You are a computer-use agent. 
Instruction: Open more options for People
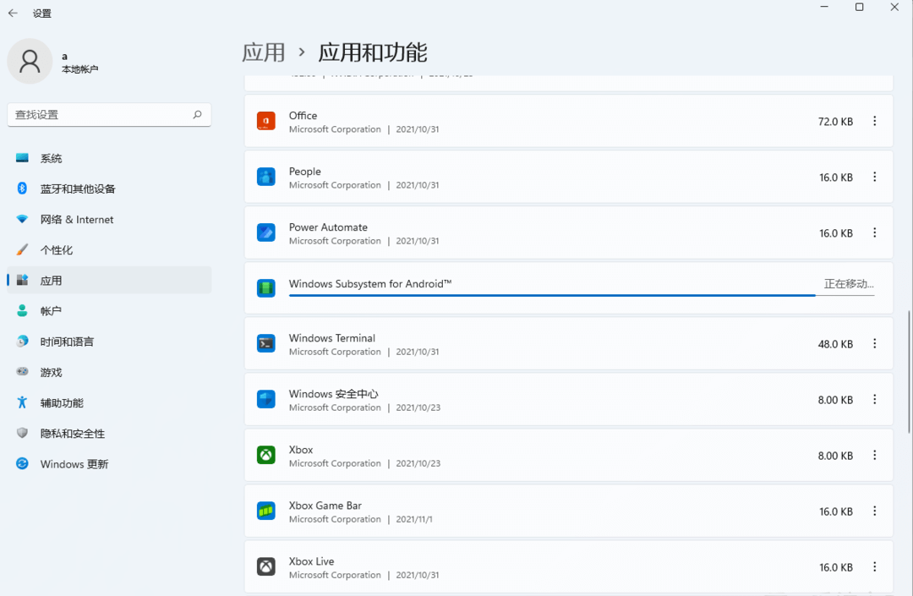point(875,177)
